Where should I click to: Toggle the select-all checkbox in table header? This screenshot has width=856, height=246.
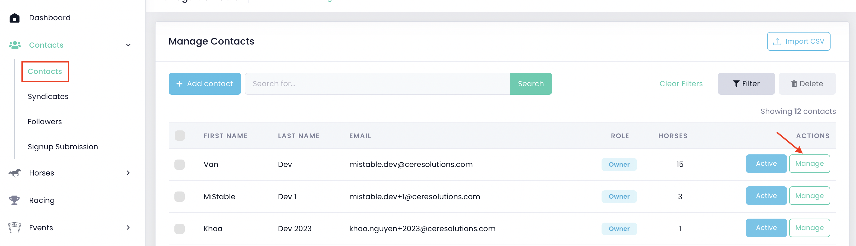point(180,136)
